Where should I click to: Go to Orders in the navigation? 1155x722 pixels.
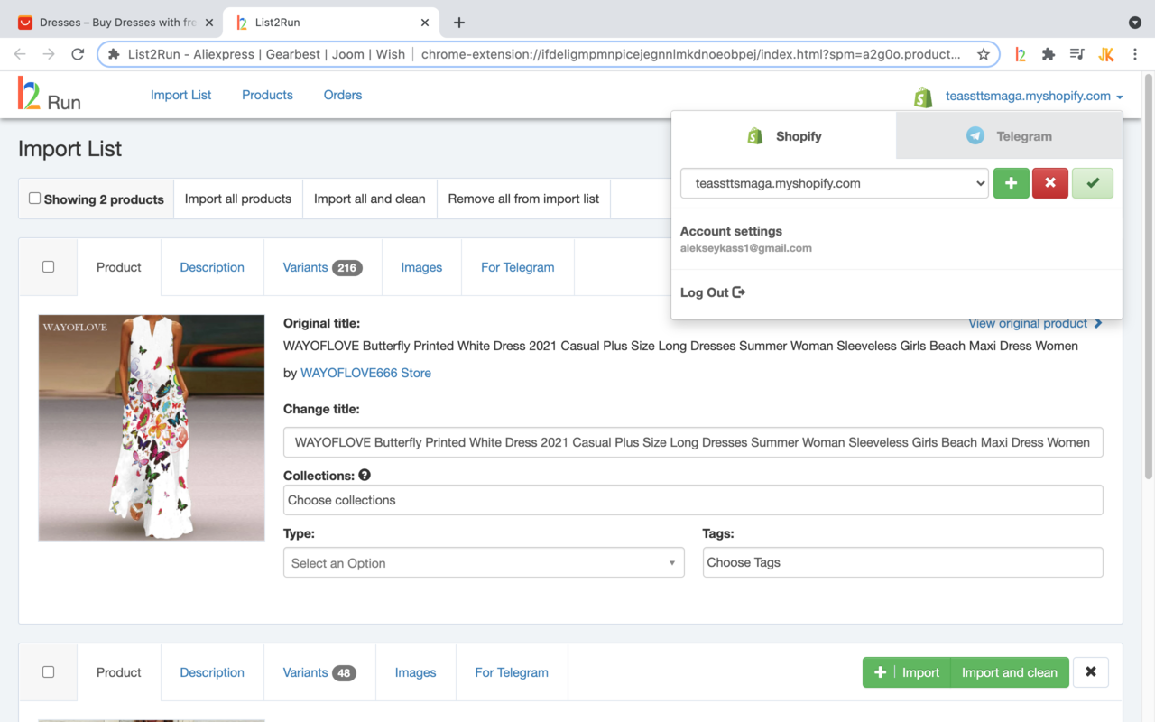click(343, 95)
